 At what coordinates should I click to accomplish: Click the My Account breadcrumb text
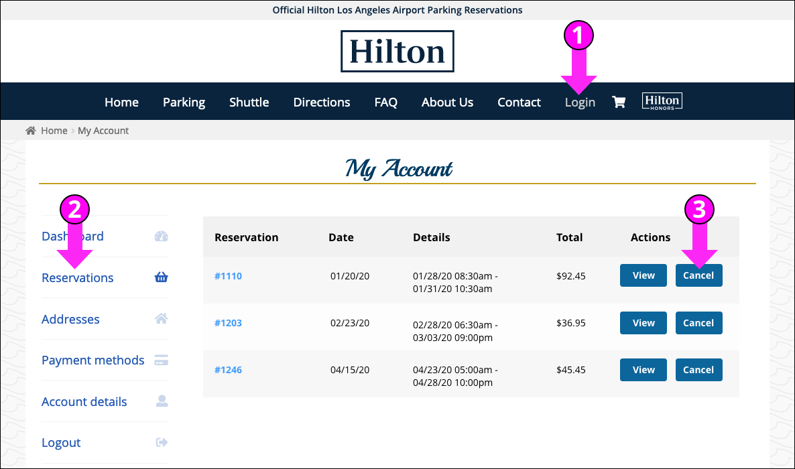tap(103, 131)
